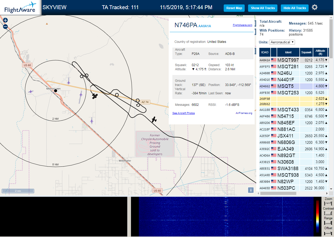Sort table by Altitude (ft) column header
Image resolution: width=334 pixels, height=237 pixels.
pos(320,52)
